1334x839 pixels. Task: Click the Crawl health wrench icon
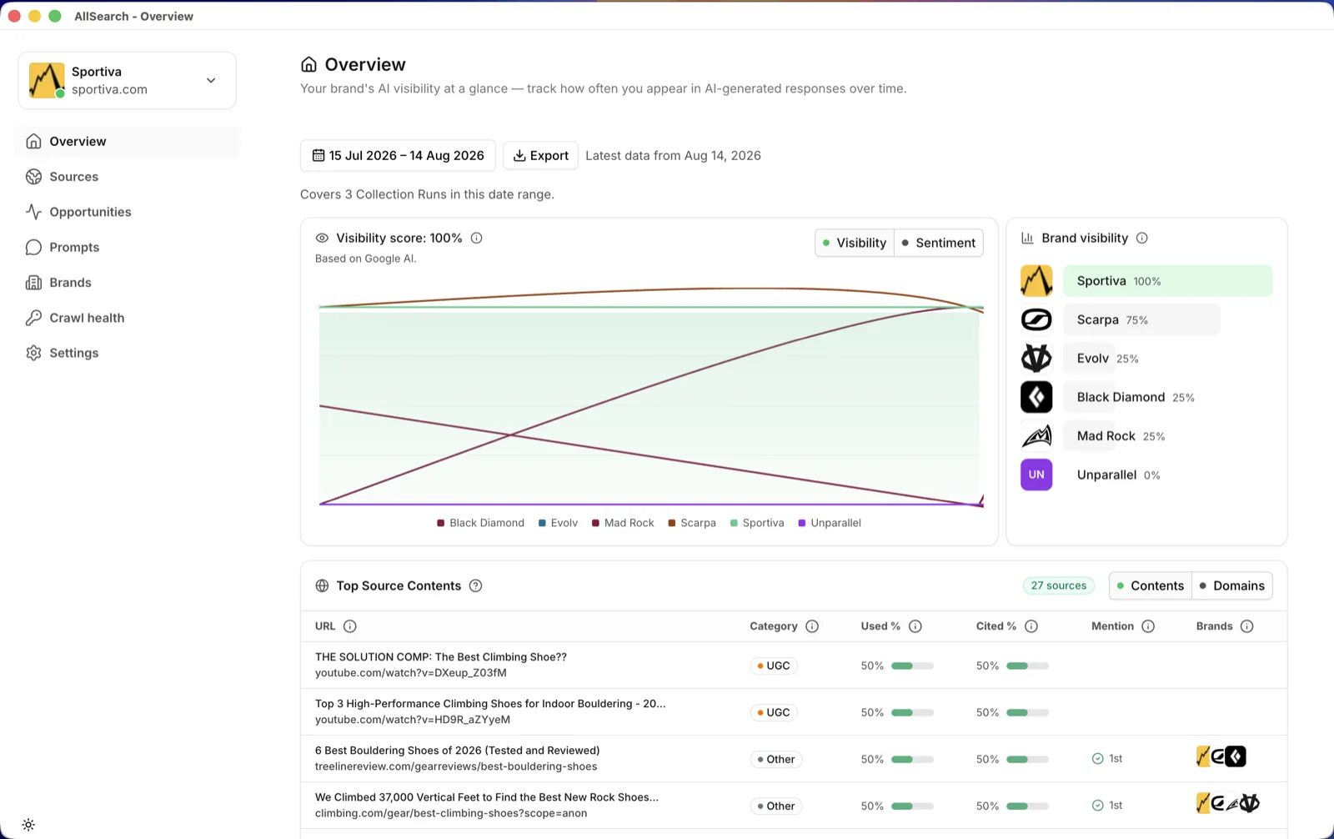click(33, 318)
